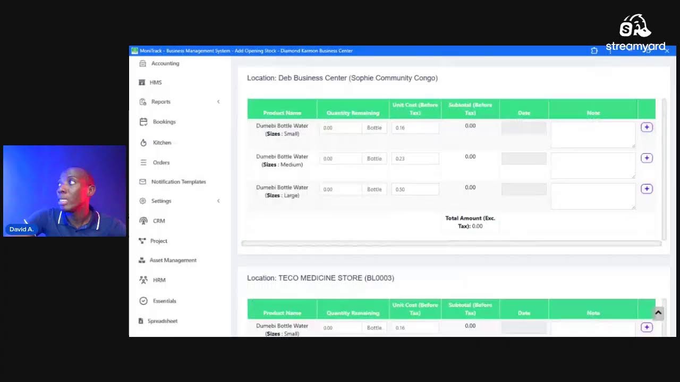Click the window title bar extension icon

(x=594, y=51)
